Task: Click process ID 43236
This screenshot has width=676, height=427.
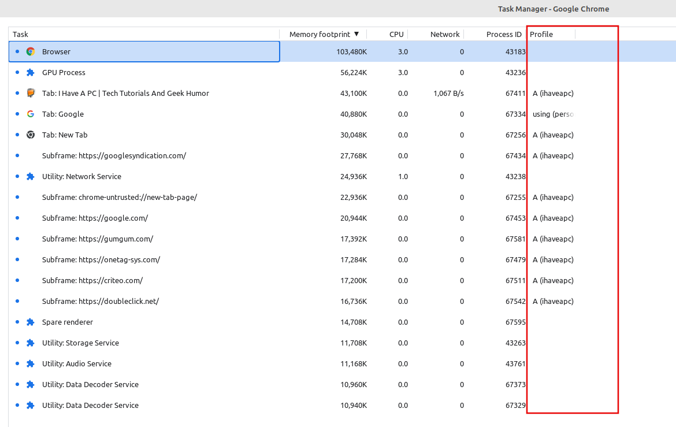Action: [515, 72]
